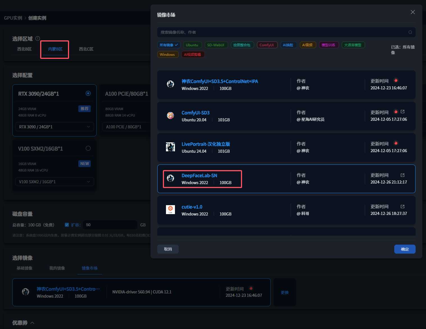This screenshot has width=426, height=329.
Task: Filter by the Ubuntu tag
Action: click(x=192, y=45)
